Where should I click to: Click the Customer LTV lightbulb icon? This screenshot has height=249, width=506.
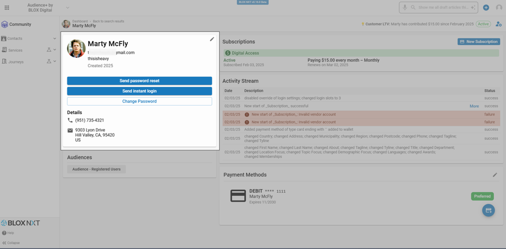tap(363, 24)
